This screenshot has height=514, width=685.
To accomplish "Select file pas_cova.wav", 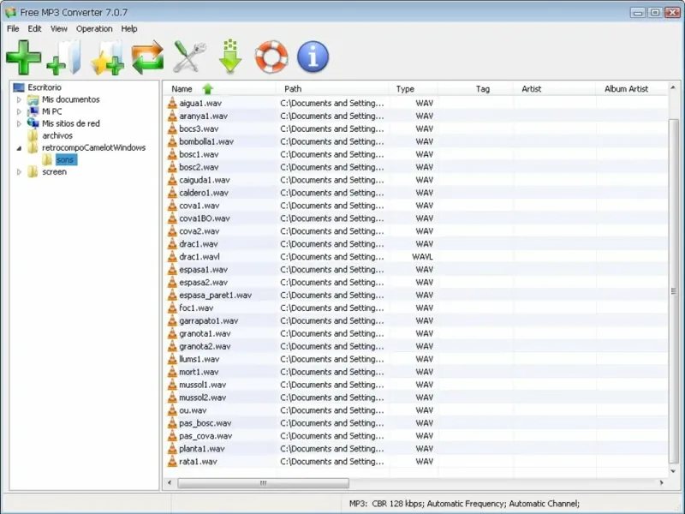I will tap(205, 436).
